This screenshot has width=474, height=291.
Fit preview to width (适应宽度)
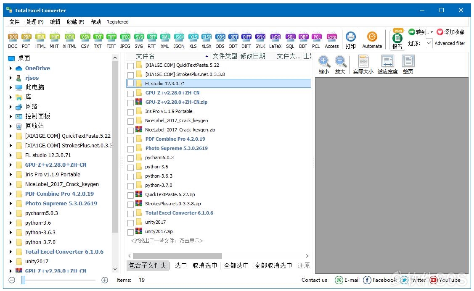tap(387, 65)
